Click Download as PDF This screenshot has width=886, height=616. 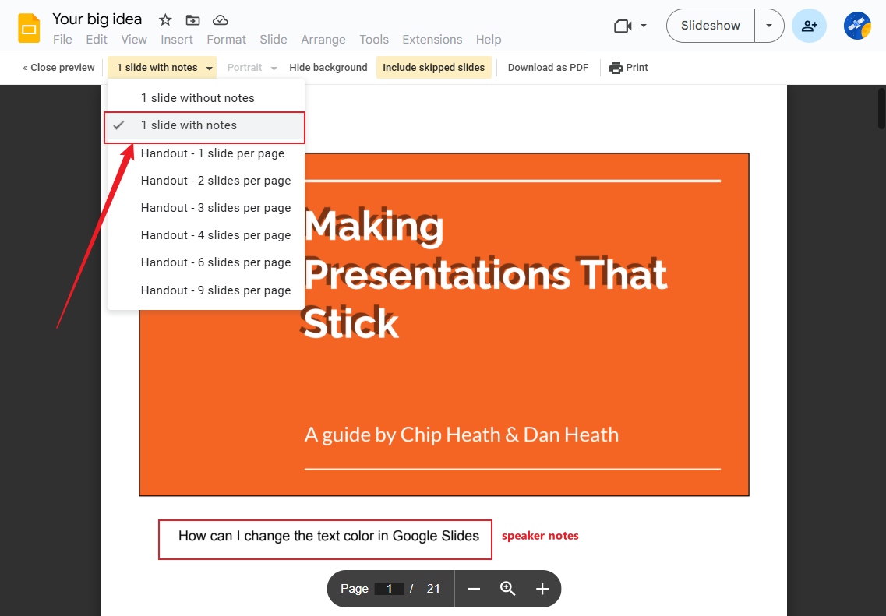click(x=548, y=67)
